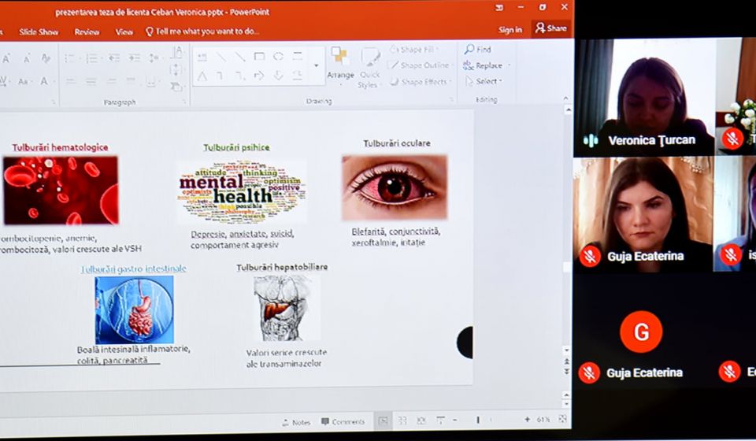Click the Fit slide to window icon
Viewport: 756px width, 441px height.
point(562,420)
